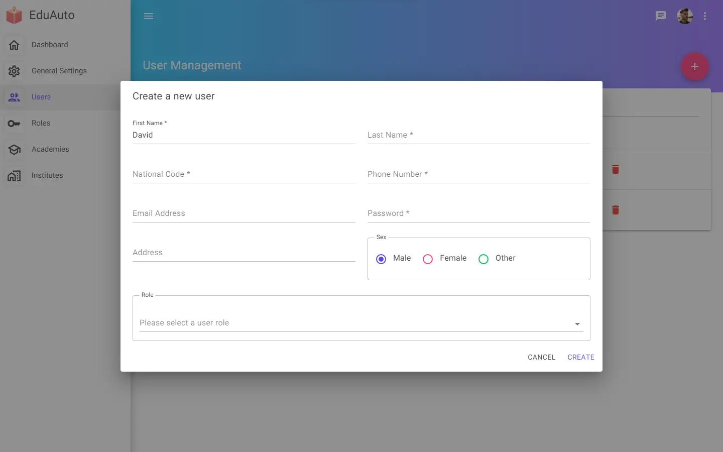Select the Other radio button
Screen dimensions: 723x452
tap(484, 259)
